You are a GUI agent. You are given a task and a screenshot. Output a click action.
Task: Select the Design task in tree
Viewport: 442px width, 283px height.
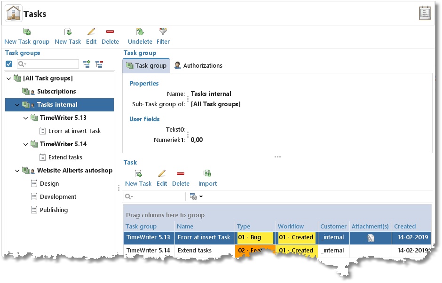pyautogui.click(x=49, y=184)
